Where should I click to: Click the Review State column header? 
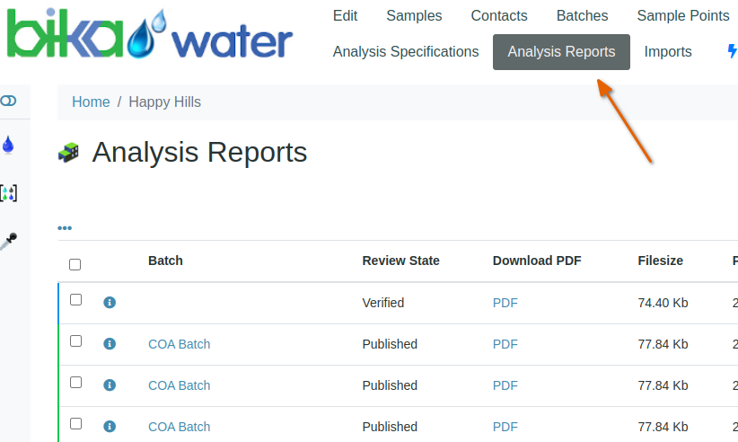400,261
